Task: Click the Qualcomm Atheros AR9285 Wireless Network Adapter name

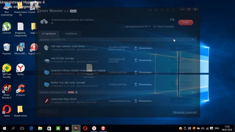Action: (x=78, y=70)
